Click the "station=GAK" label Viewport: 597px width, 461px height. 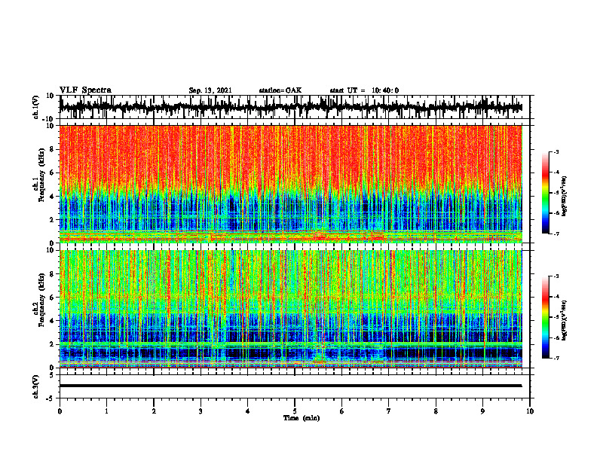tap(280, 90)
